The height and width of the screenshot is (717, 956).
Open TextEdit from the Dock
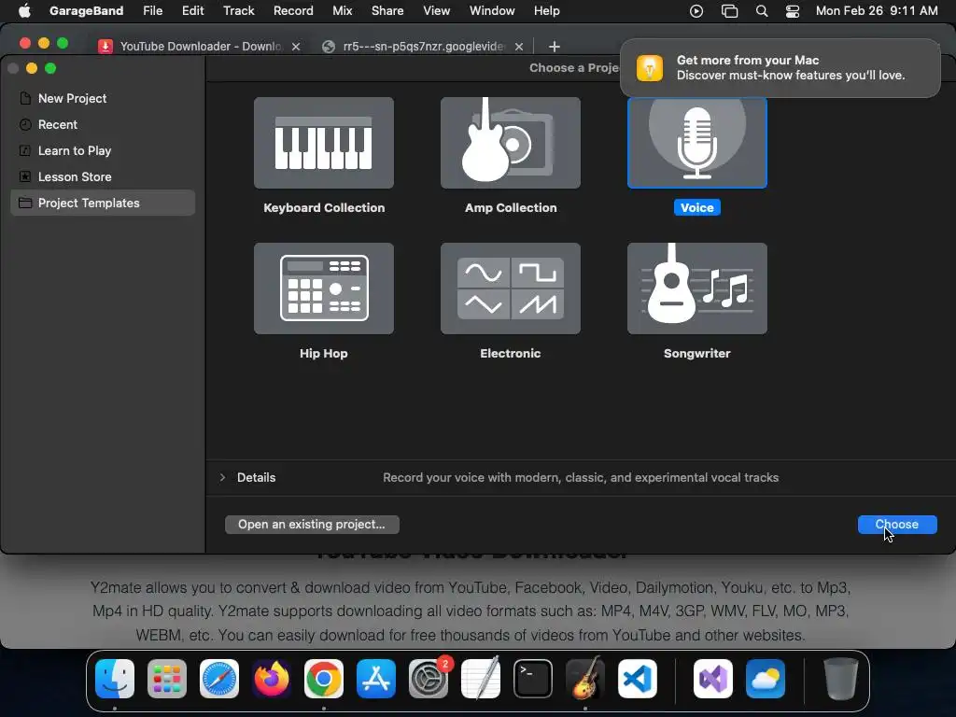(x=481, y=679)
